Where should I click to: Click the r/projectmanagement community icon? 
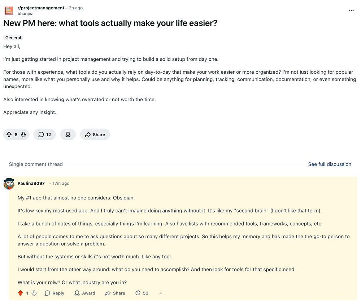9,10
